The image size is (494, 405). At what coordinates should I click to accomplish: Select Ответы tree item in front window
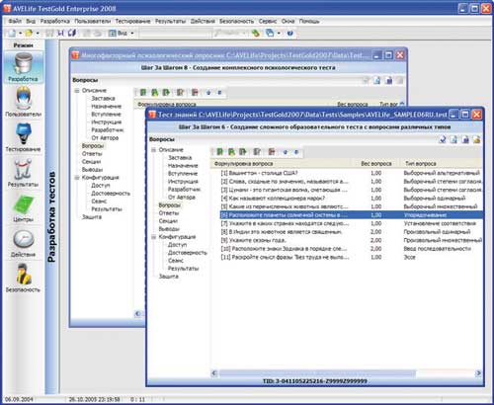pyautogui.click(x=169, y=213)
